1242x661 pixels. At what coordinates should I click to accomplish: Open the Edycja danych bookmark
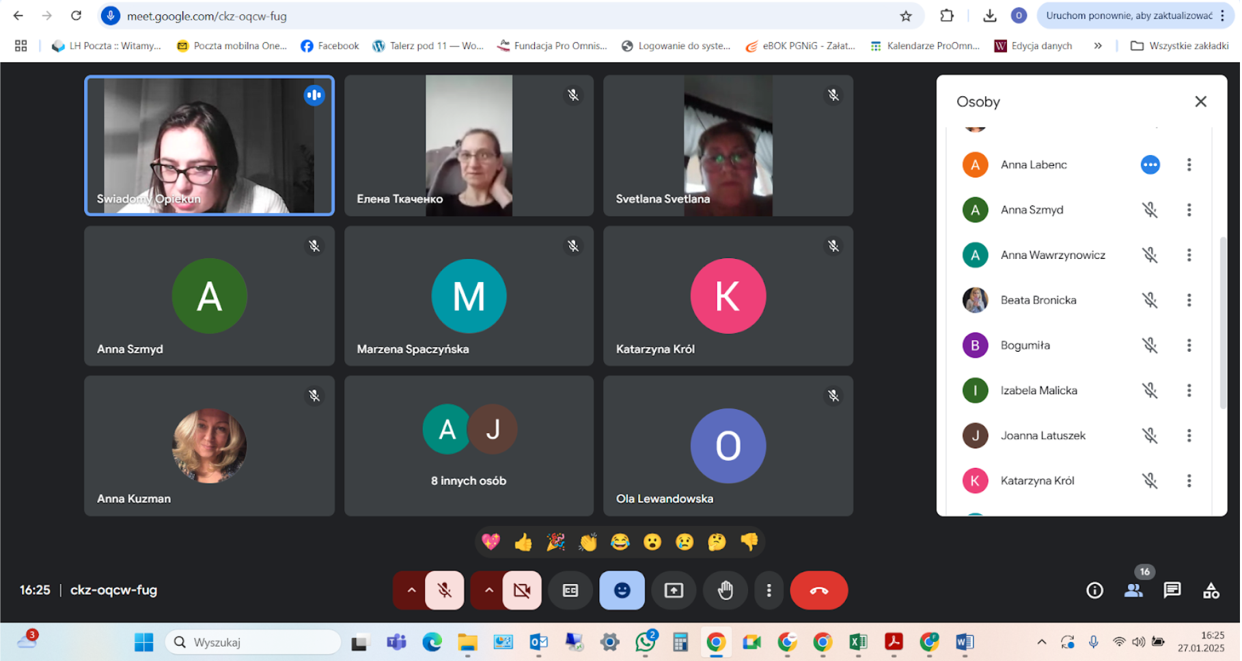tap(1033, 46)
